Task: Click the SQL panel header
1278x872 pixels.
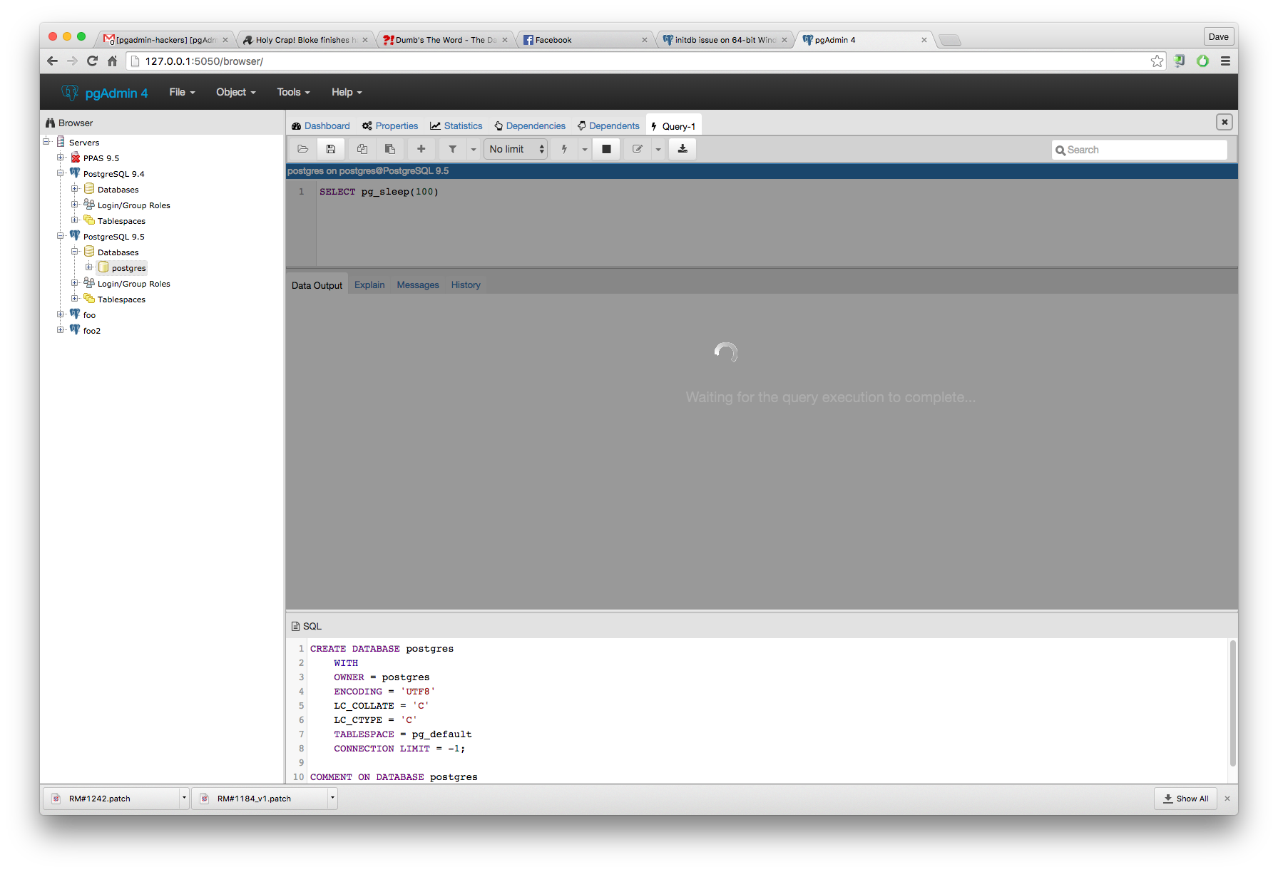Action: pos(307,626)
